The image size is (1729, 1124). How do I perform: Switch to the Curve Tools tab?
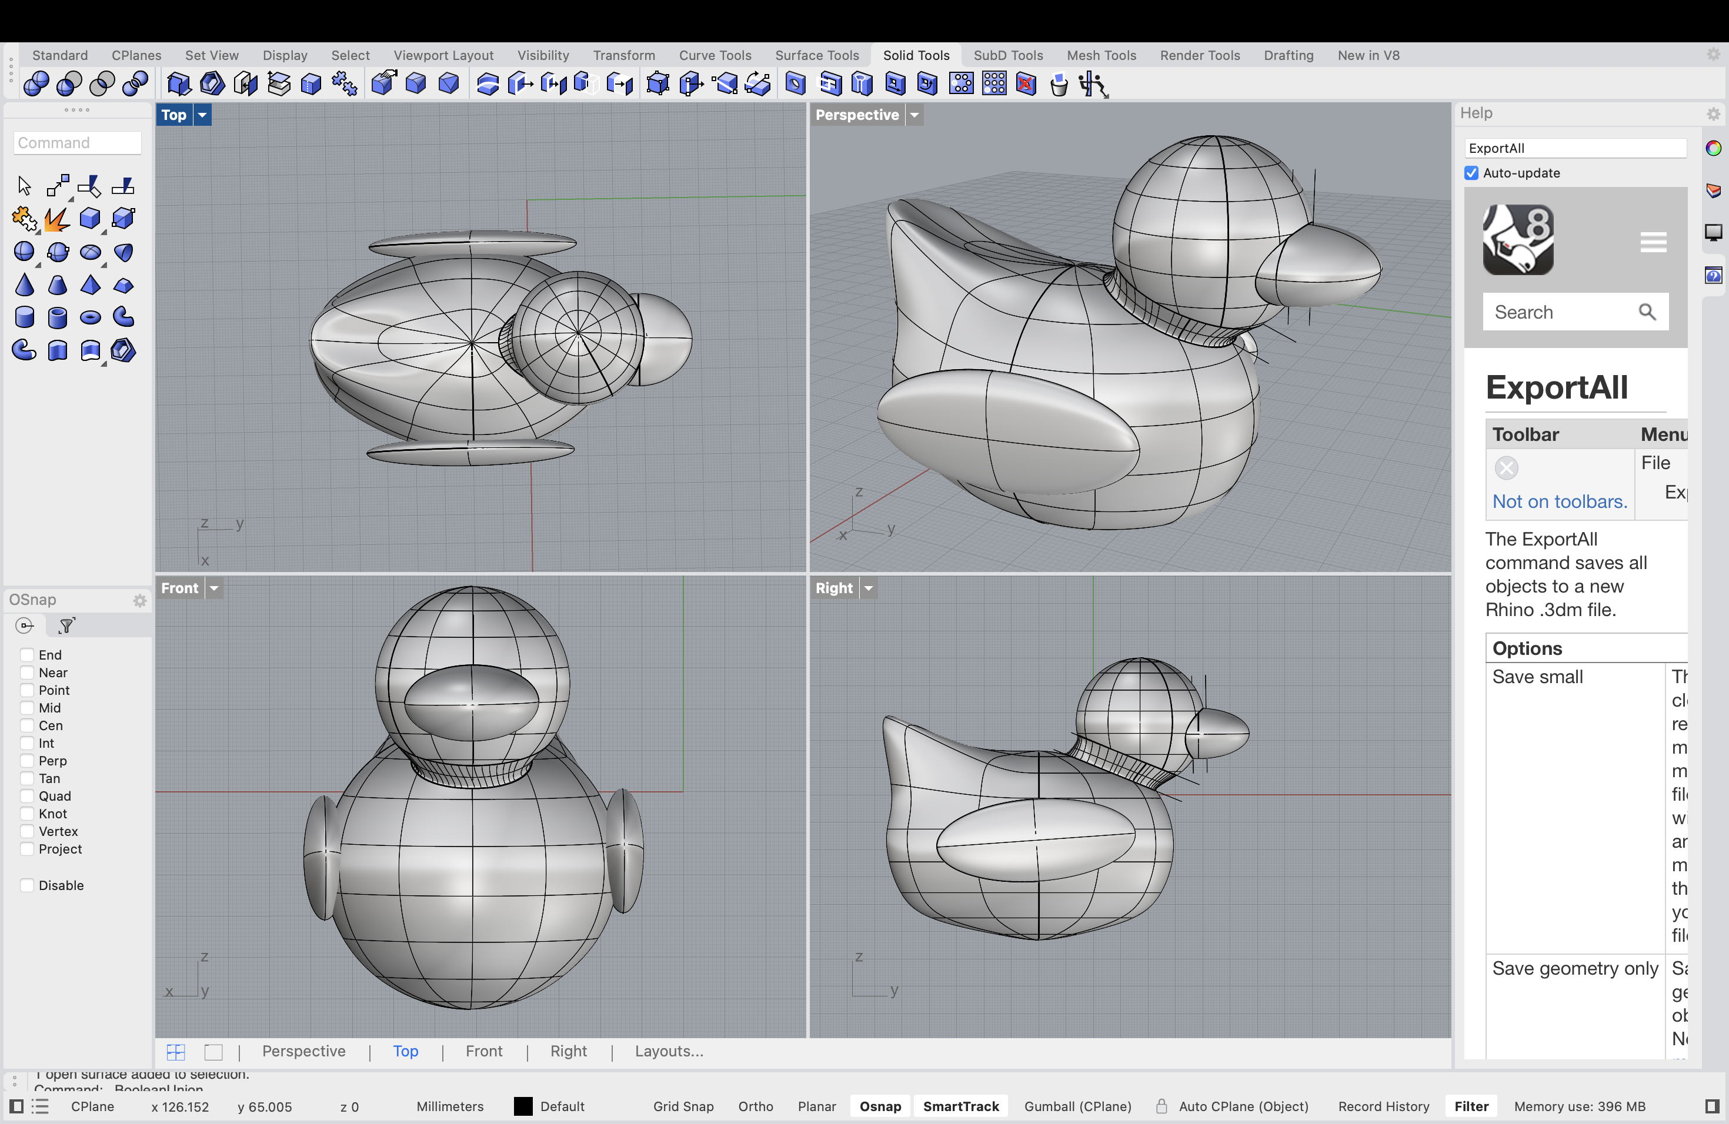click(715, 55)
